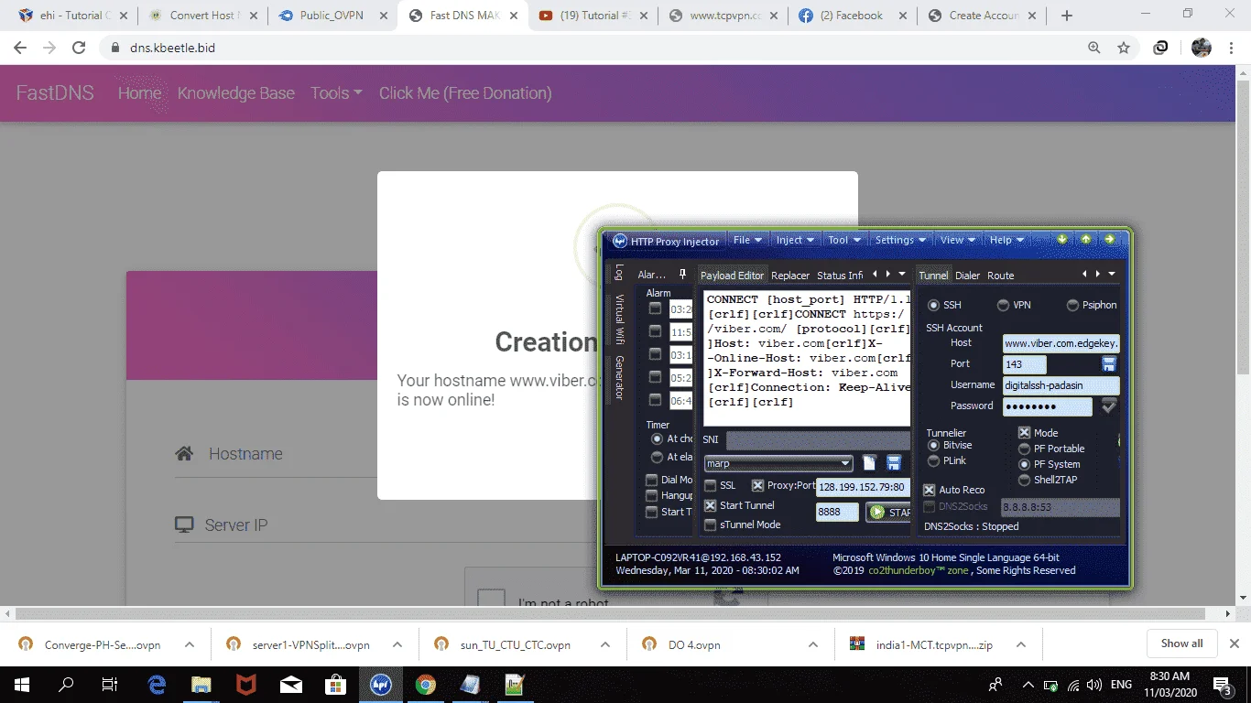Toggle Auto Reco checkbox

(929, 490)
